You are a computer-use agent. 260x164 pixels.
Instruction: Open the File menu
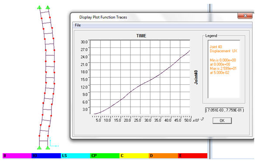coord(78,25)
